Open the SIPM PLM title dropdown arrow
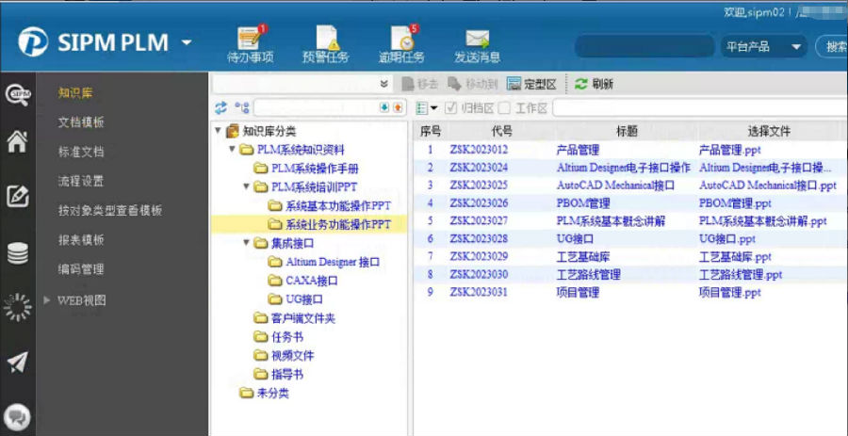 (x=186, y=42)
